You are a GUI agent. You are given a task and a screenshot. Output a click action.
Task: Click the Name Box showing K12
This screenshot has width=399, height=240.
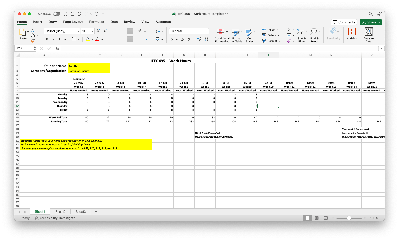[25, 48]
